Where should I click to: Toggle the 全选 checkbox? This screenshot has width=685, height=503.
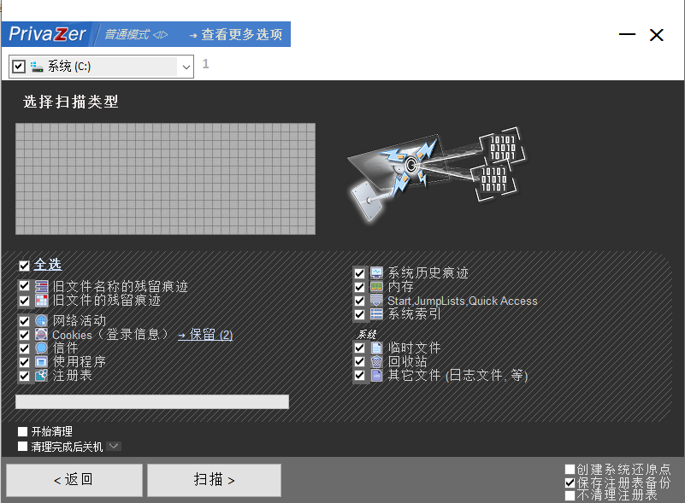(25, 266)
